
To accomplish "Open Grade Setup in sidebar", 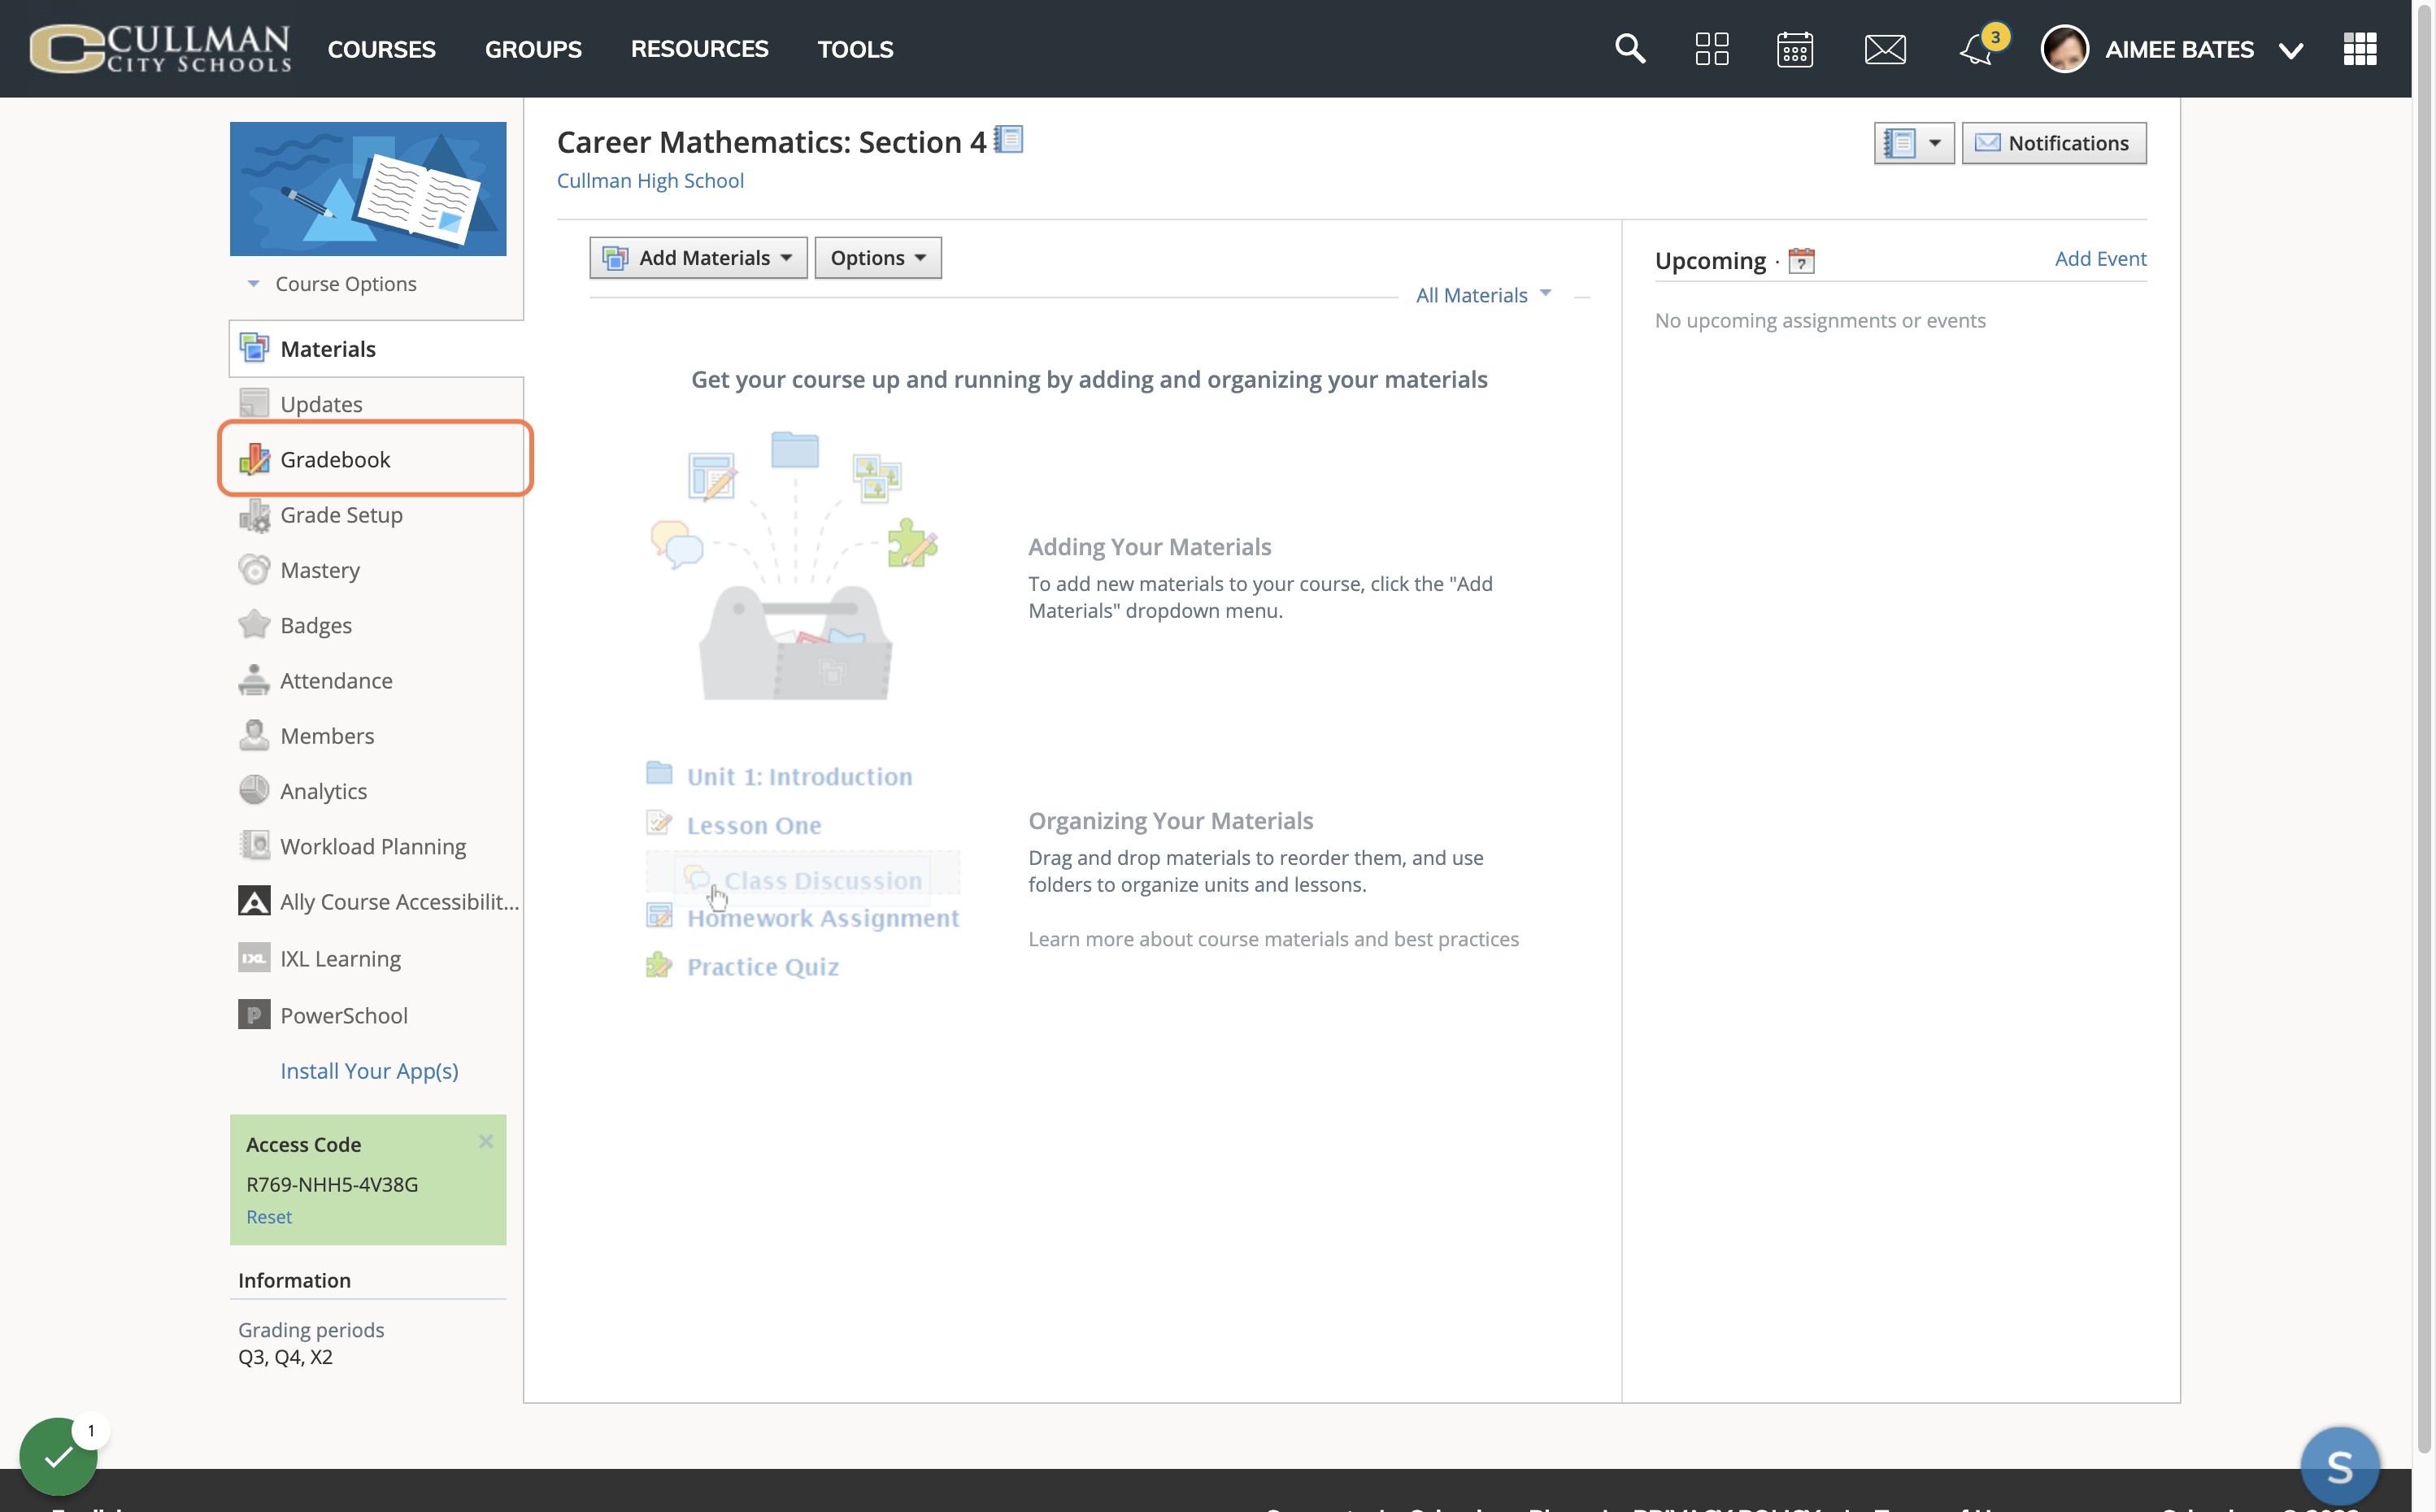I will (340, 515).
